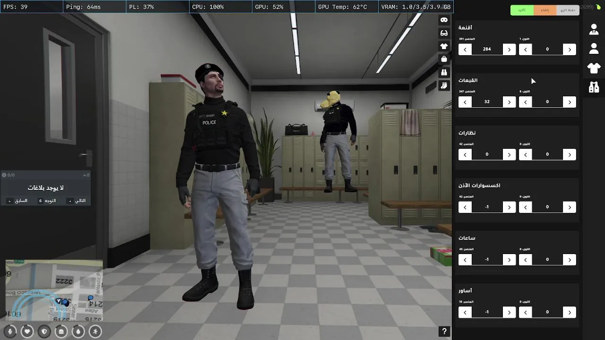The height and width of the screenshot is (340, 605).
Task: Open the question mark help icon
Action: coord(444,331)
